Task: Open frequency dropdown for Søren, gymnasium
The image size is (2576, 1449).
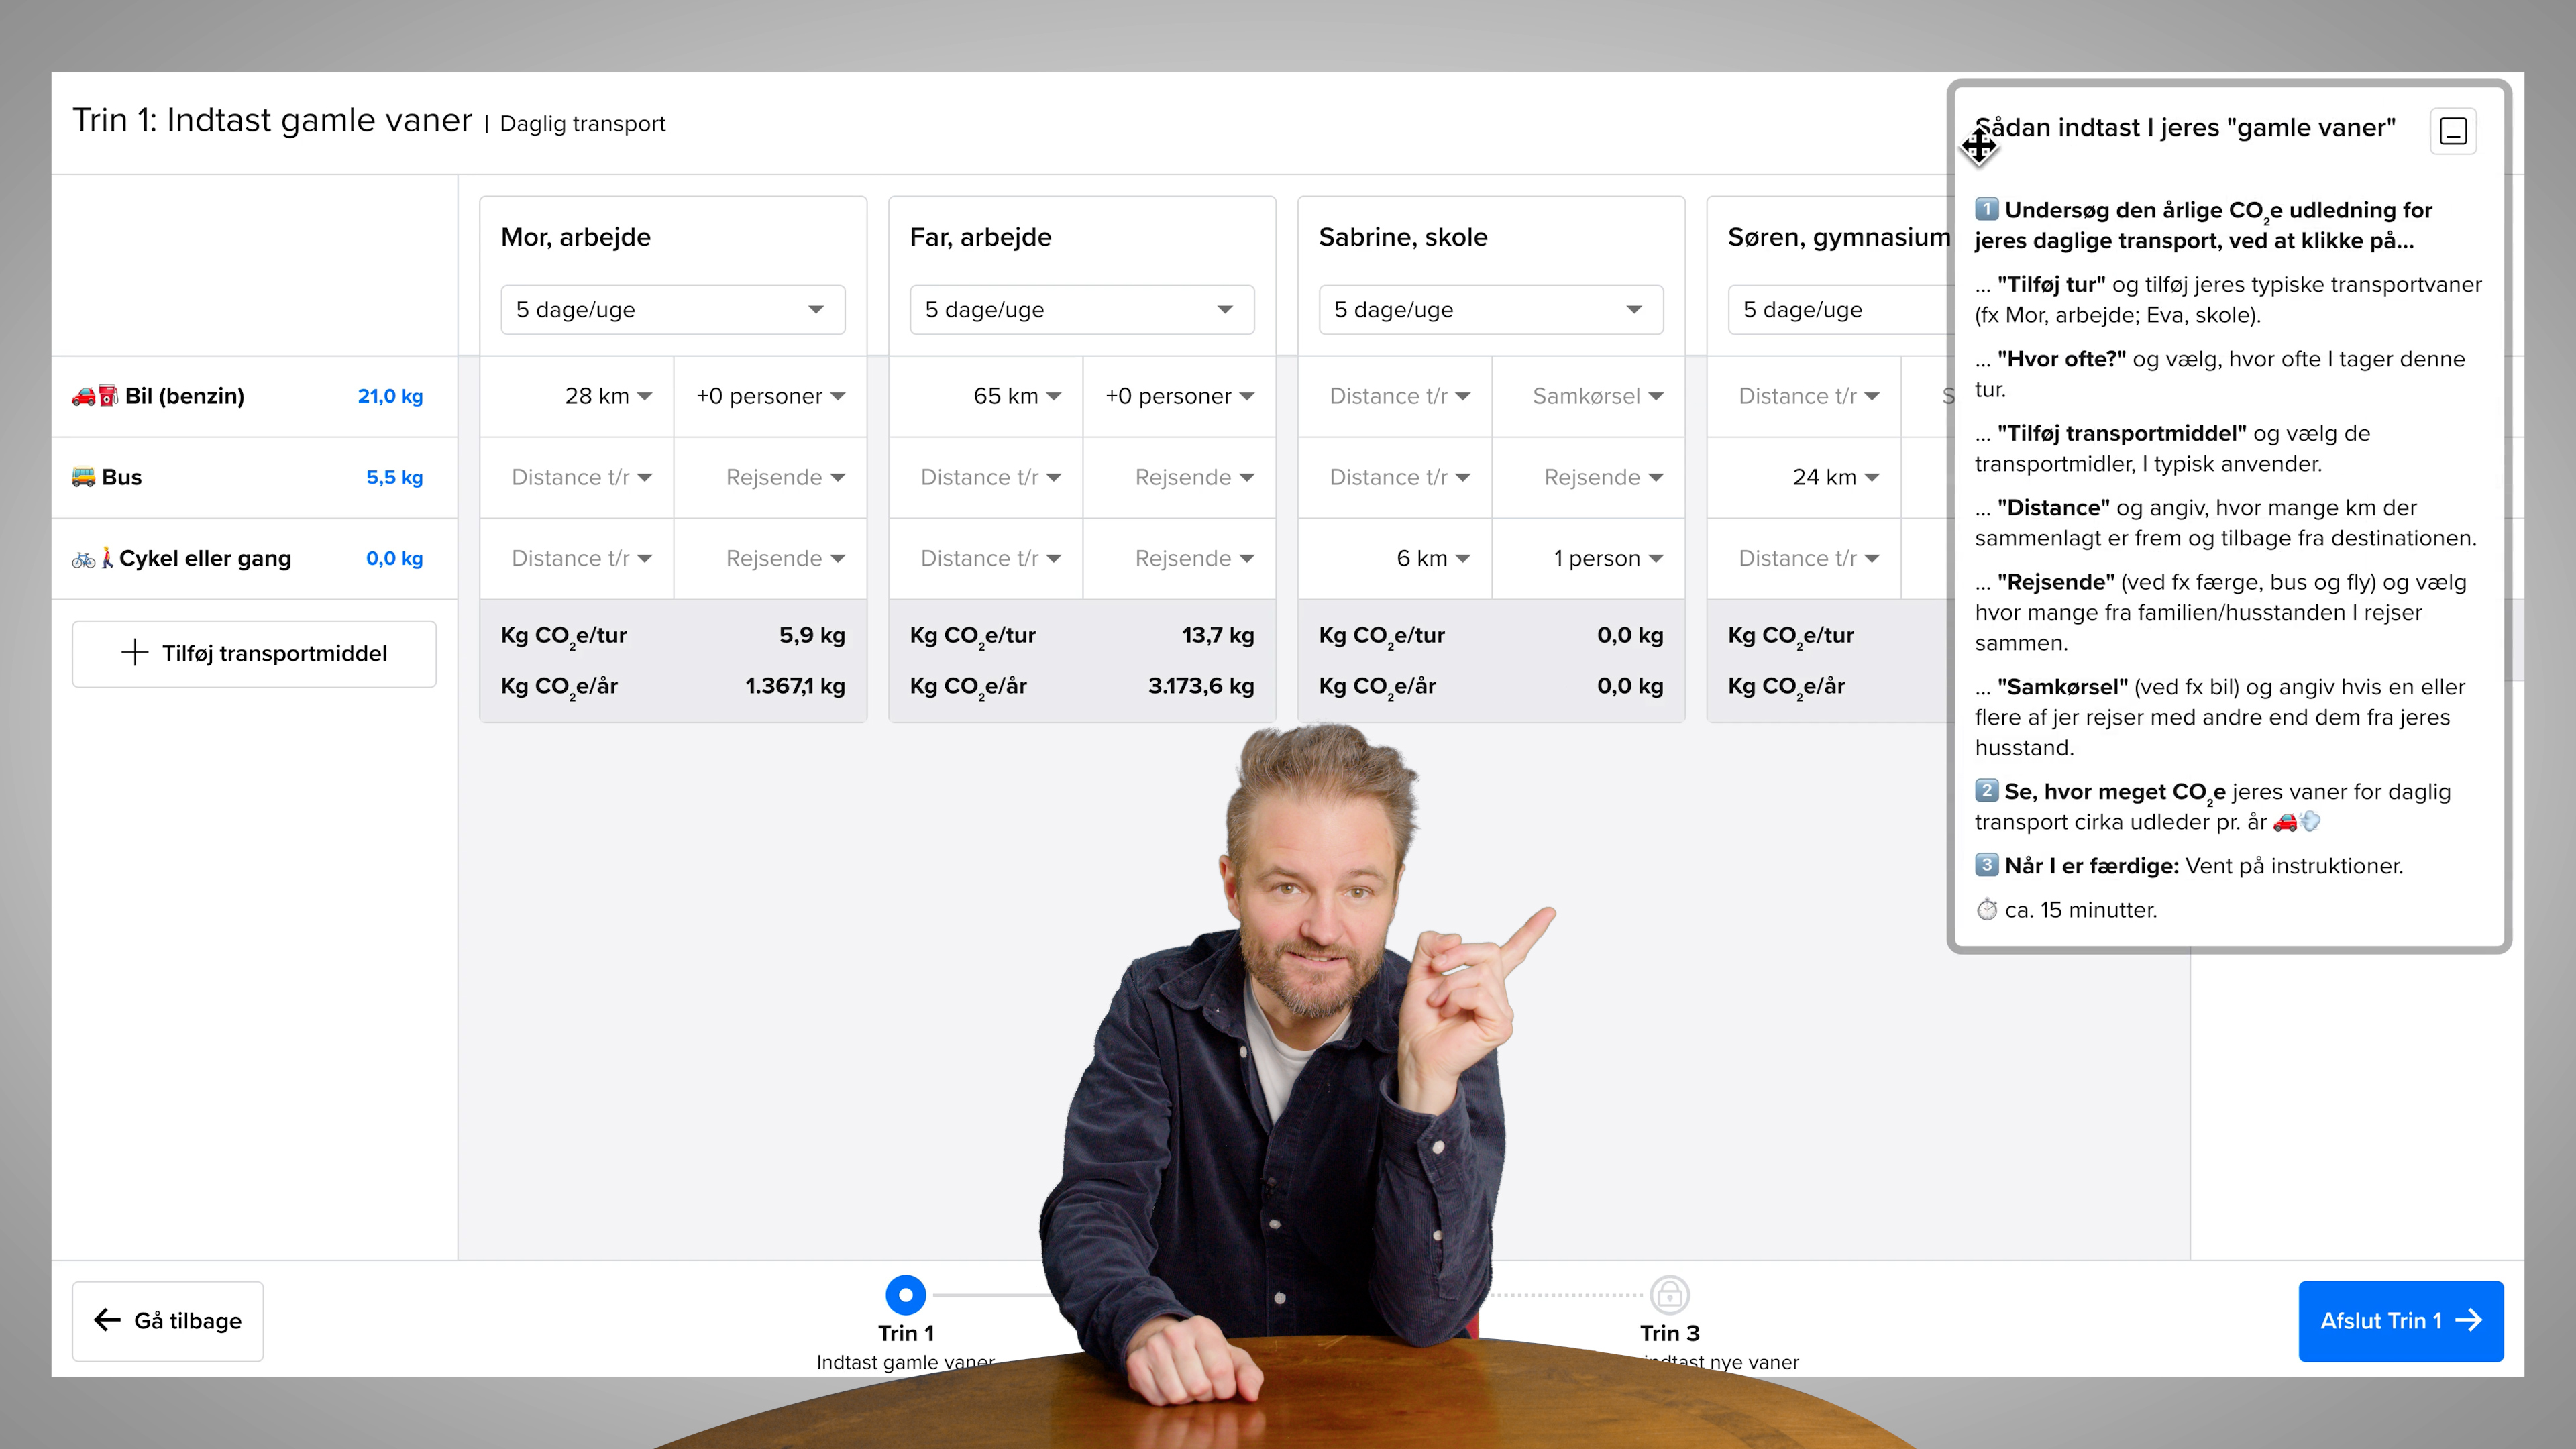Action: [x=1840, y=310]
